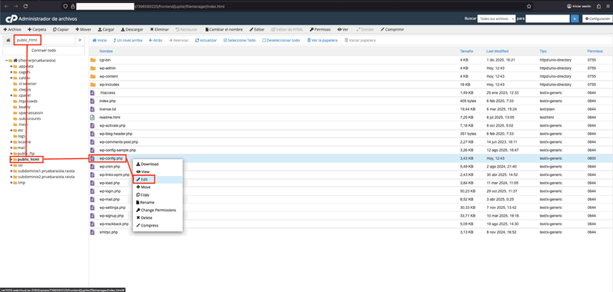Click the xmlrpc.php file icon
Viewport: 613px width, 292px height.
click(x=92, y=232)
